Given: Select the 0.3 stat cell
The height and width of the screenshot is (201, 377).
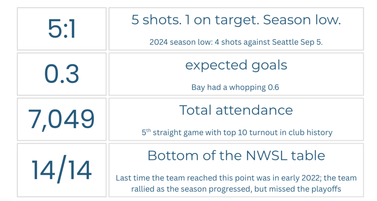Looking at the screenshot, I should pos(61,74).
